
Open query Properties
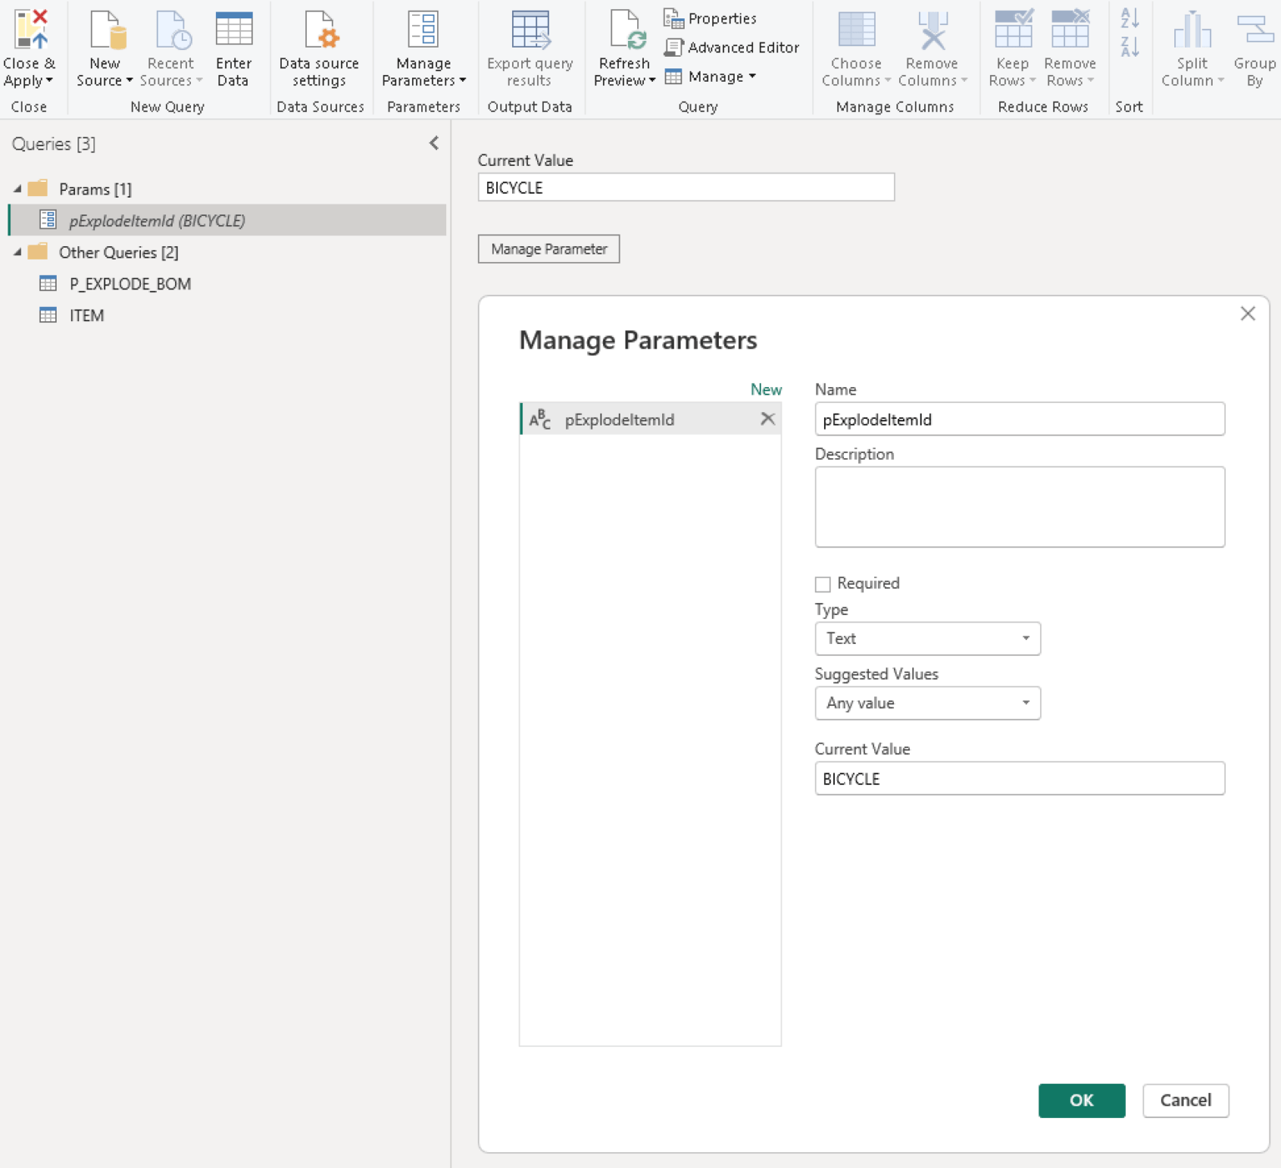[711, 18]
